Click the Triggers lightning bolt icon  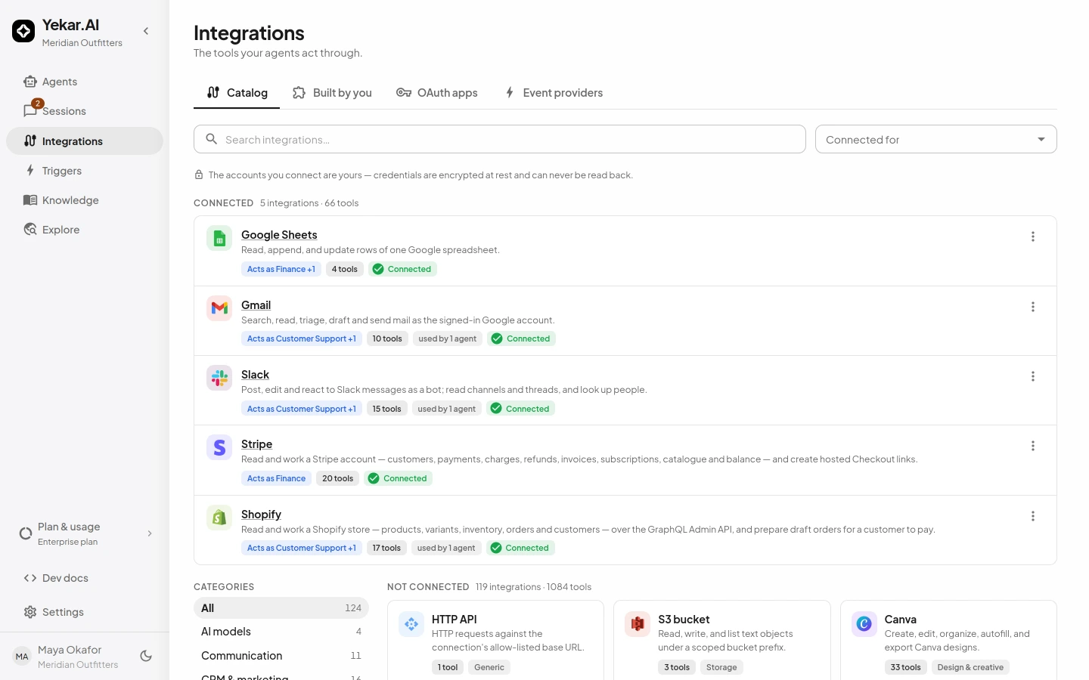tap(30, 171)
